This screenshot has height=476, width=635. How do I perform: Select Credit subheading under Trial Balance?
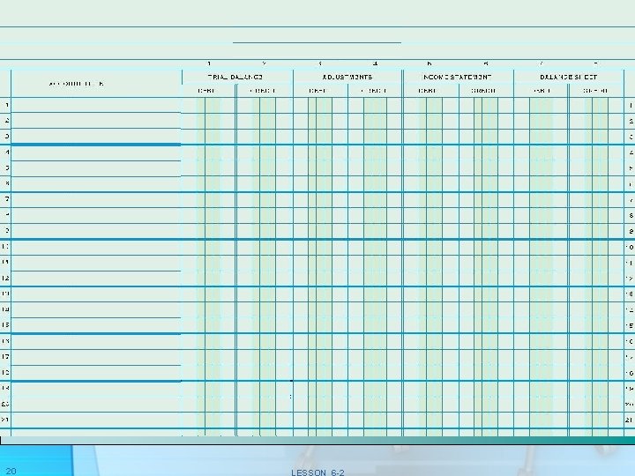263,91
